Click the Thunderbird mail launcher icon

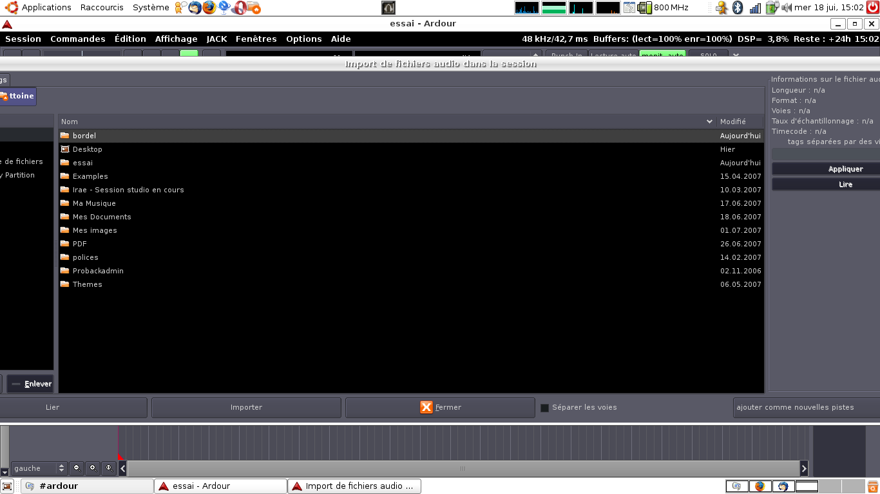point(195,8)
